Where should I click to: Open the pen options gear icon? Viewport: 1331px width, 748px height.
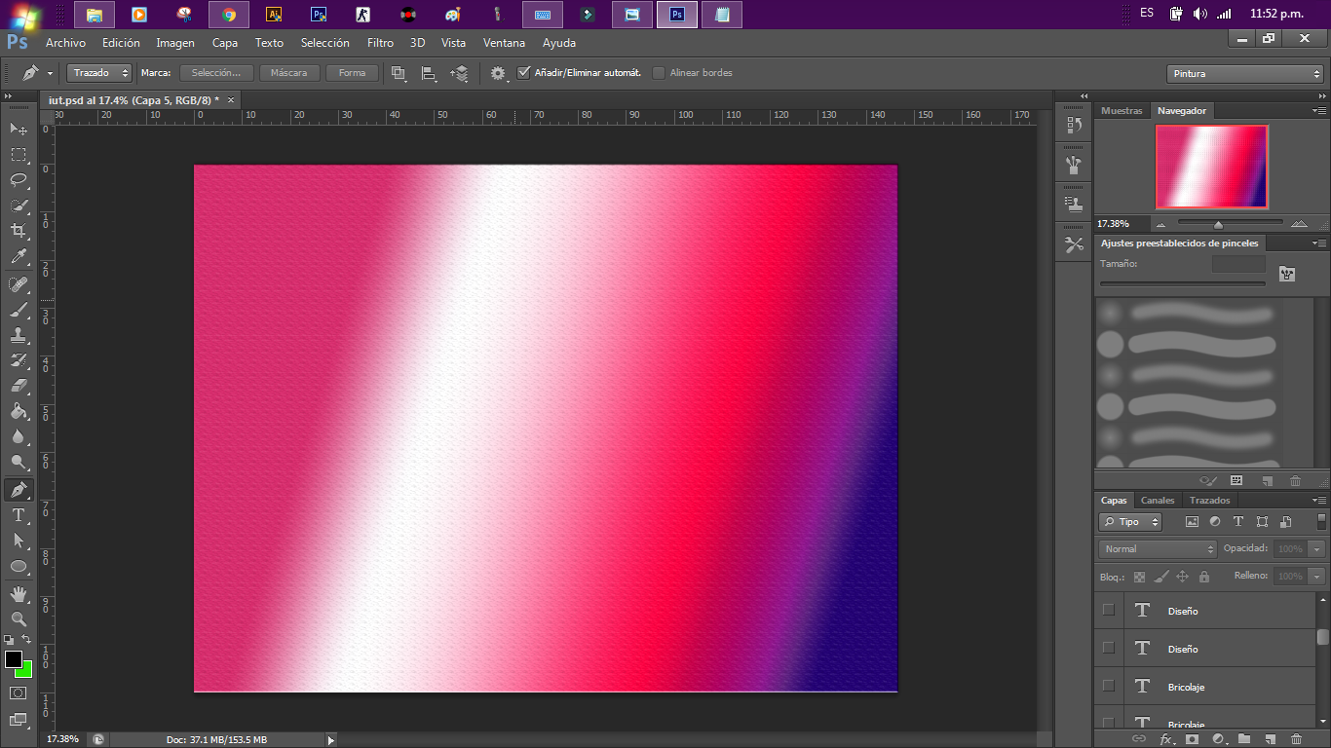pos(499,73)
